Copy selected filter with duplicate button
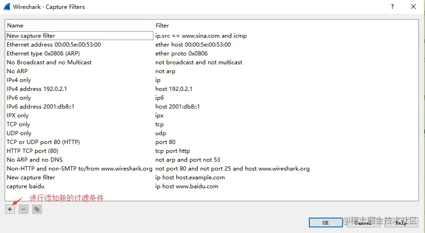The width and height of the screenshot is (425, 233). tap(37, 209)
